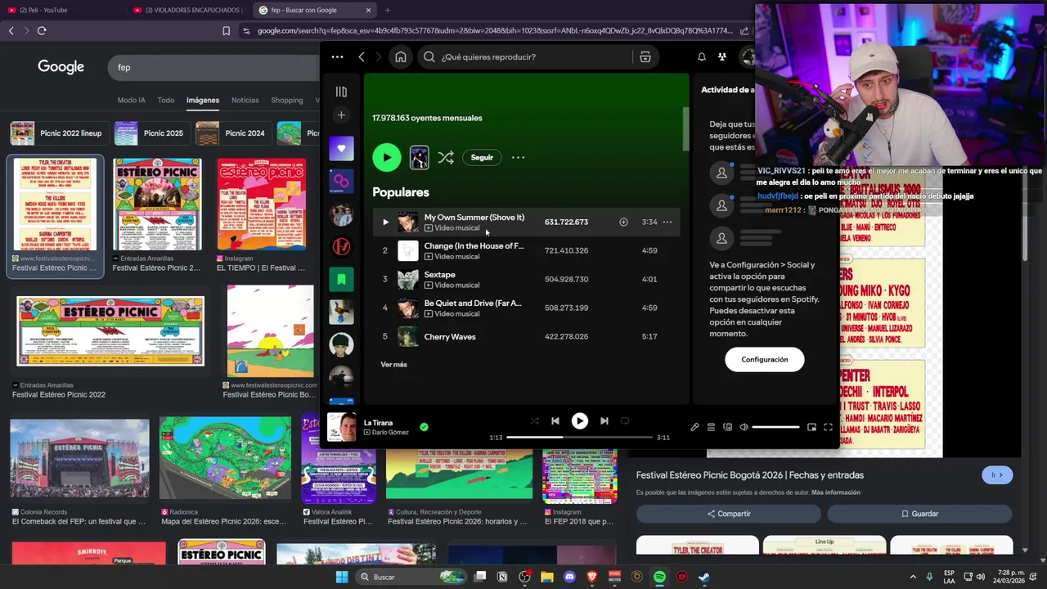
Task: Bookmark page using address bar icon
Action: point(227,31)
